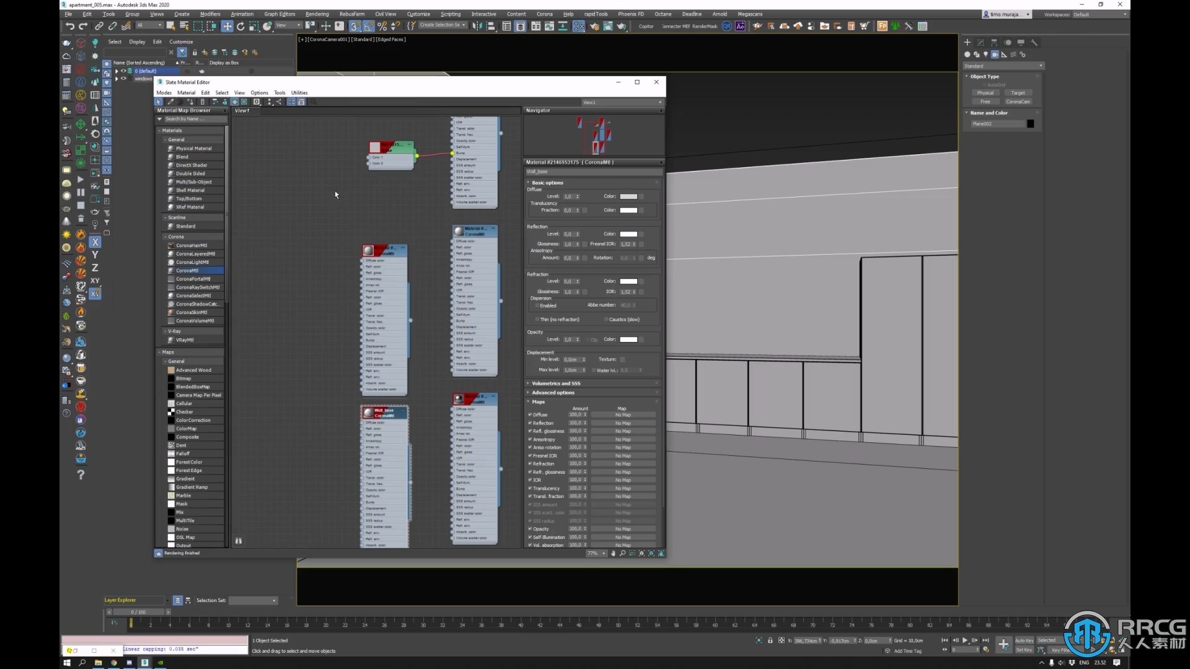Open the Customize menu in Scene Explorer
1190x669 pixels.
181,42
